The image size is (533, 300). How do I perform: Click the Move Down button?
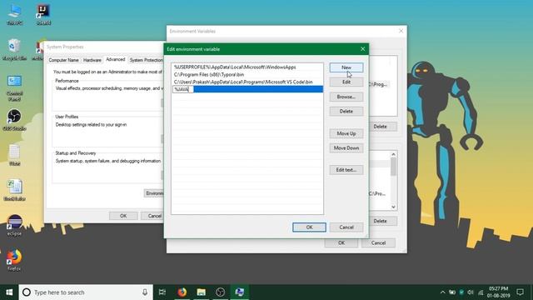(346, 148)
